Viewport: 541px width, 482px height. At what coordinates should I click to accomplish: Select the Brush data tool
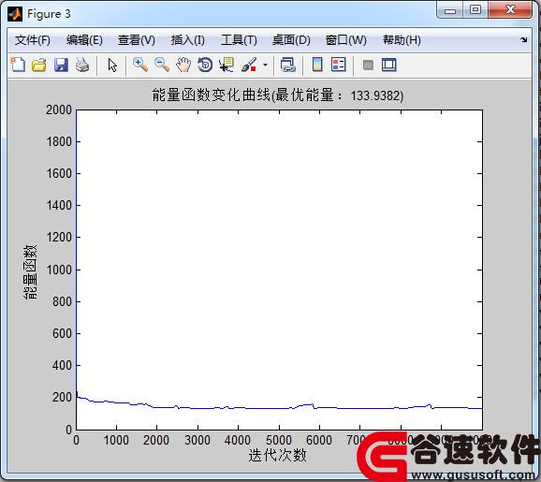[249, 65]
